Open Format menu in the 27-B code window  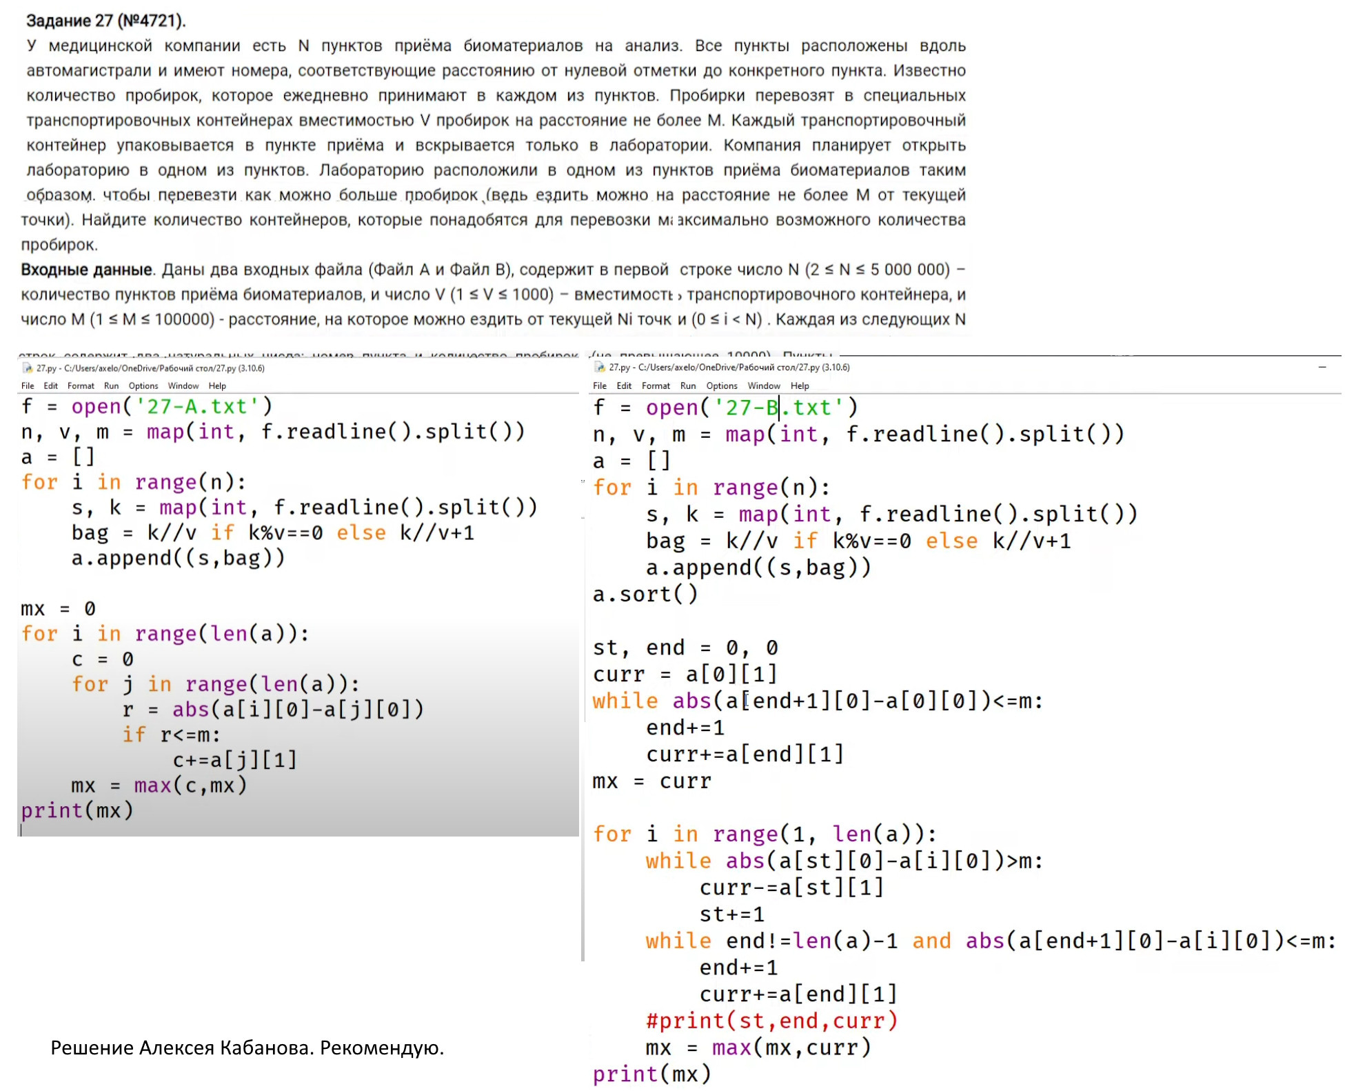coord(656,386)
